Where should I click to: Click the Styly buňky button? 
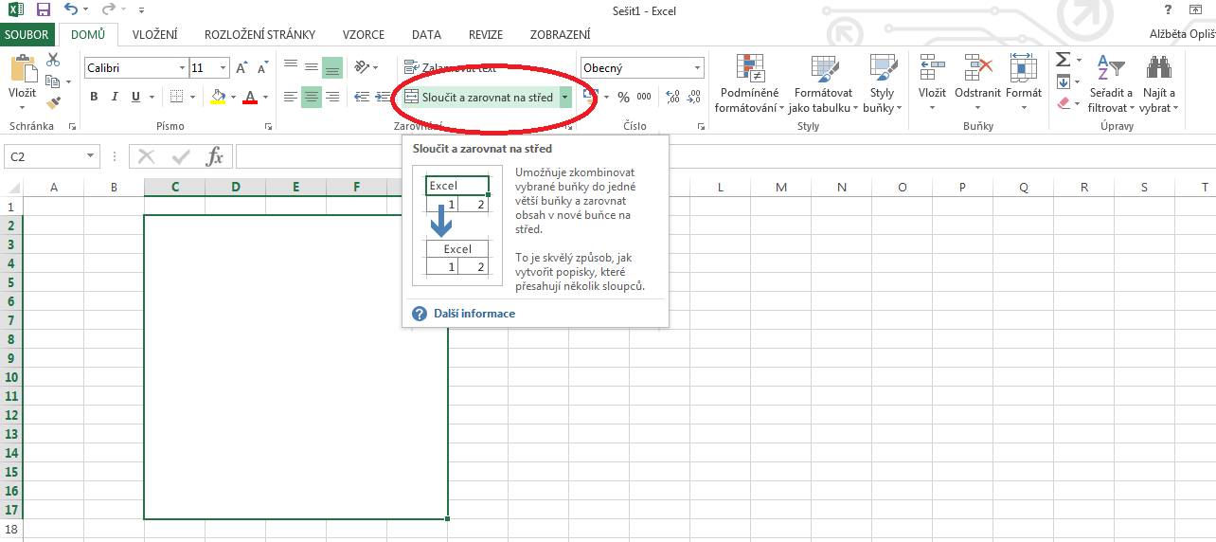coord(882,83)
